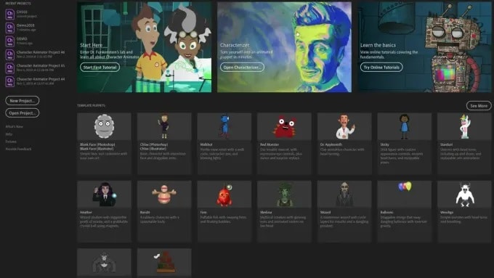This screenshot has width=494, height=278.
Task: Select the Chloe puppet thumbnail
Action: pyautogui.click(x=164, y=126)
